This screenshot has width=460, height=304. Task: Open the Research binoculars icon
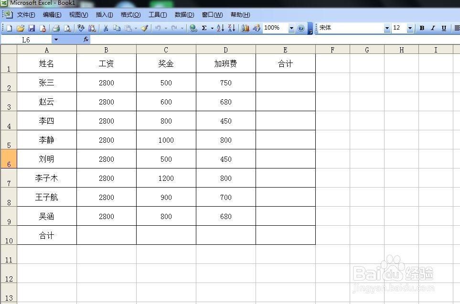pyautogui.click(x=92, y=28)
